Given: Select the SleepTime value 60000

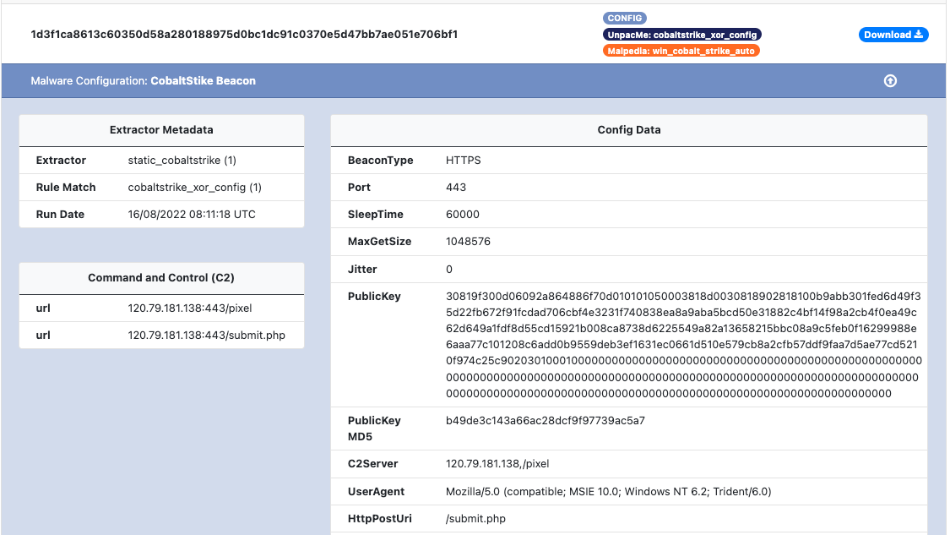Looking at the screenshot, I should pyautogui.click(x=462, y=214).
